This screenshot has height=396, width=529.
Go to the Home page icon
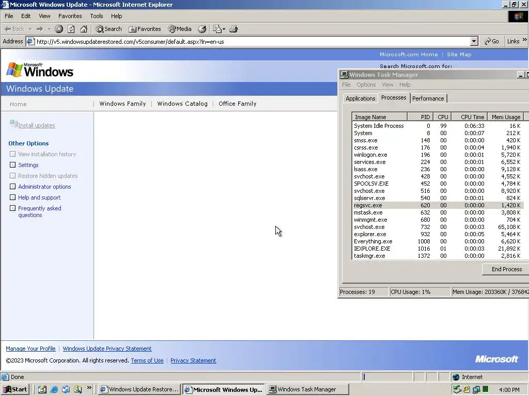pos(84,29)
